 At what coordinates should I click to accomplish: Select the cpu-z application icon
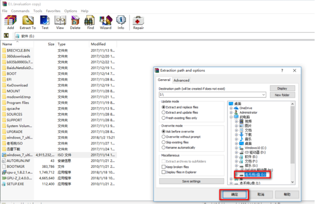(4, 173)
